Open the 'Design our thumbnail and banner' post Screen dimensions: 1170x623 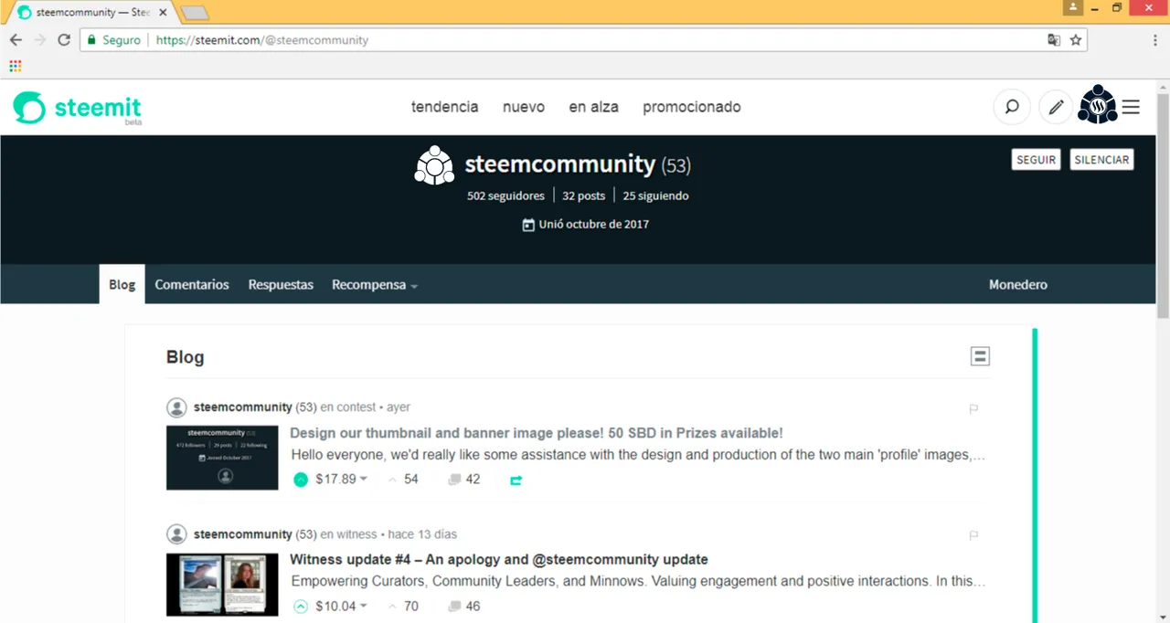coord(537,433)
